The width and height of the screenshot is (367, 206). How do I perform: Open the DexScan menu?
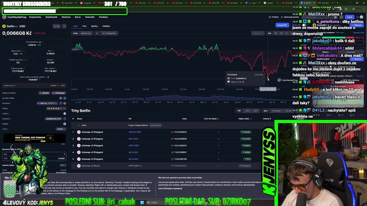pyautogui.click(x=66, y=17)
